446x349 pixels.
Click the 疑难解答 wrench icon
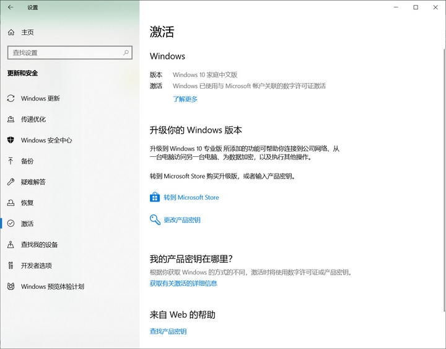click(x=11, y=182)
